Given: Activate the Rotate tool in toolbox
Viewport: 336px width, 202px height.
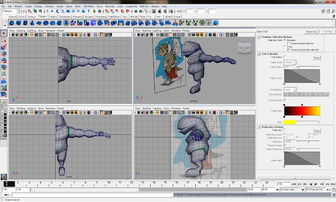Looking at the screenshot, I should 4,60.
